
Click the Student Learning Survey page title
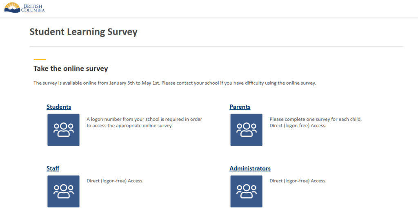pos(83,32)
